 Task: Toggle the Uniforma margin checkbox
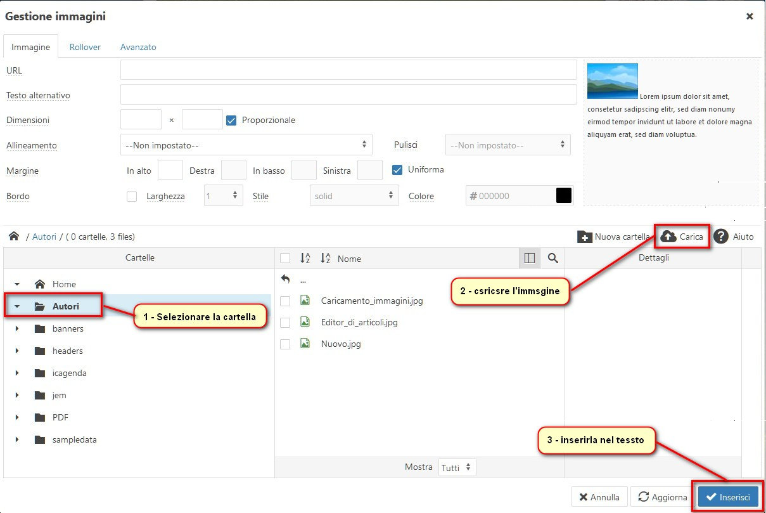click(x=397, y=170)
